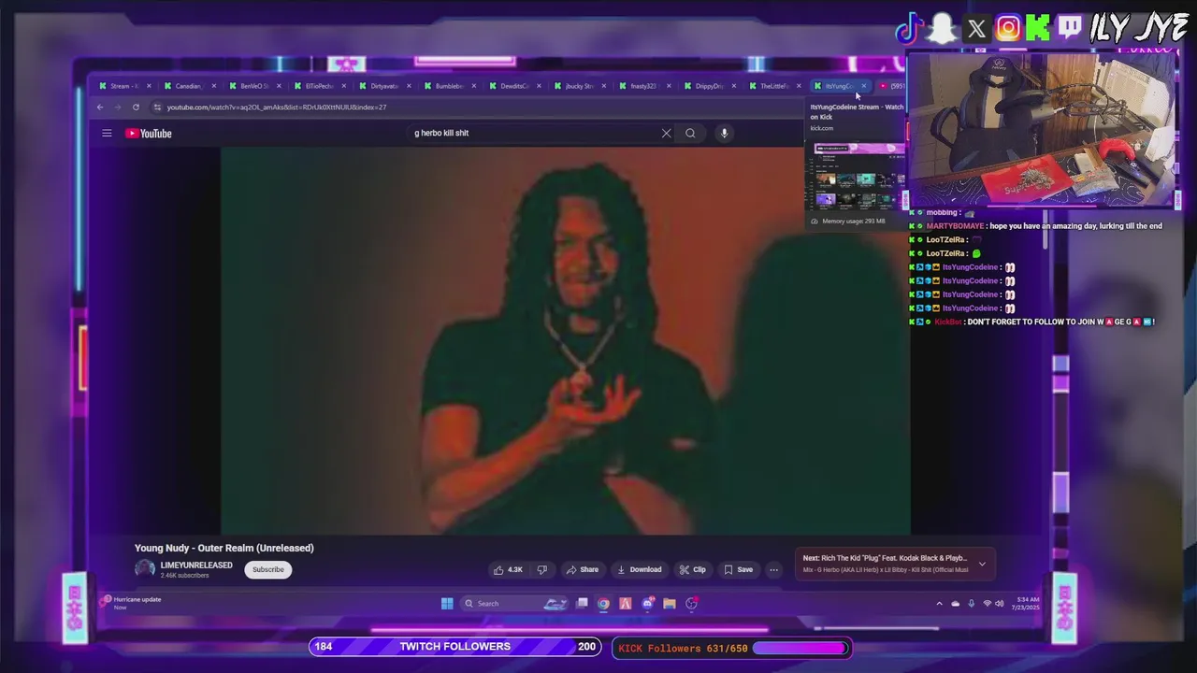This screenshot has height=673, width=1197.
Task: Click the Kick Followers 631/650 progress bar
Action: point(731,648)
